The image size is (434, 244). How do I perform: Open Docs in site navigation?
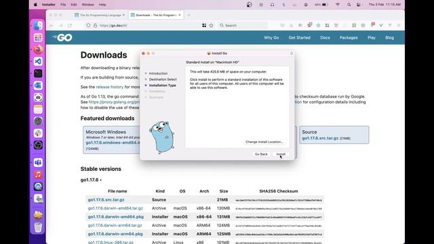(x=325, y=38)
